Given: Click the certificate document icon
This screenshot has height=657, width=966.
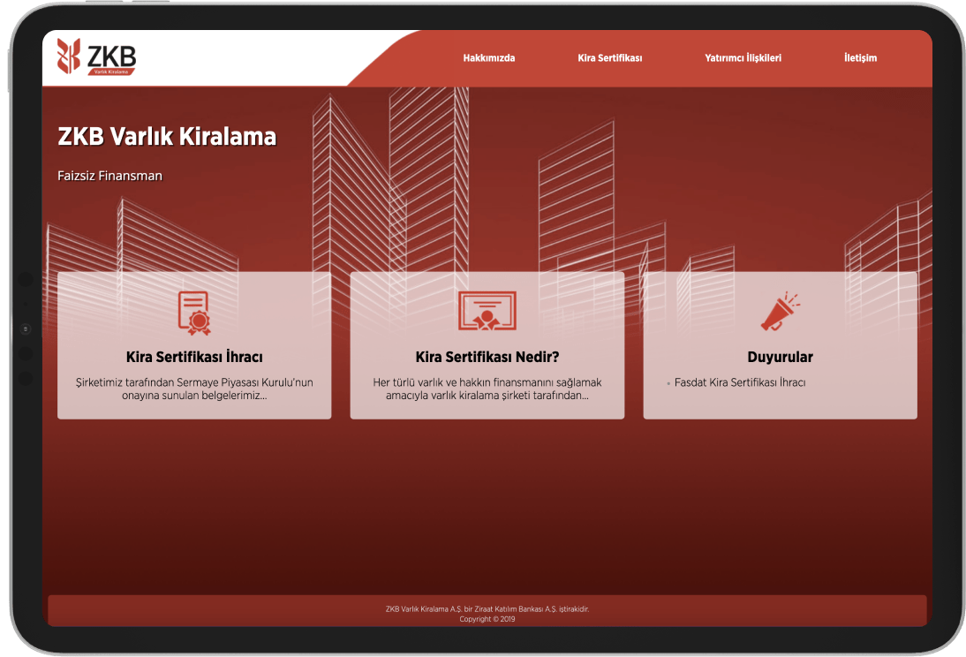Looking at the screenshot, I should coord(194,313).
